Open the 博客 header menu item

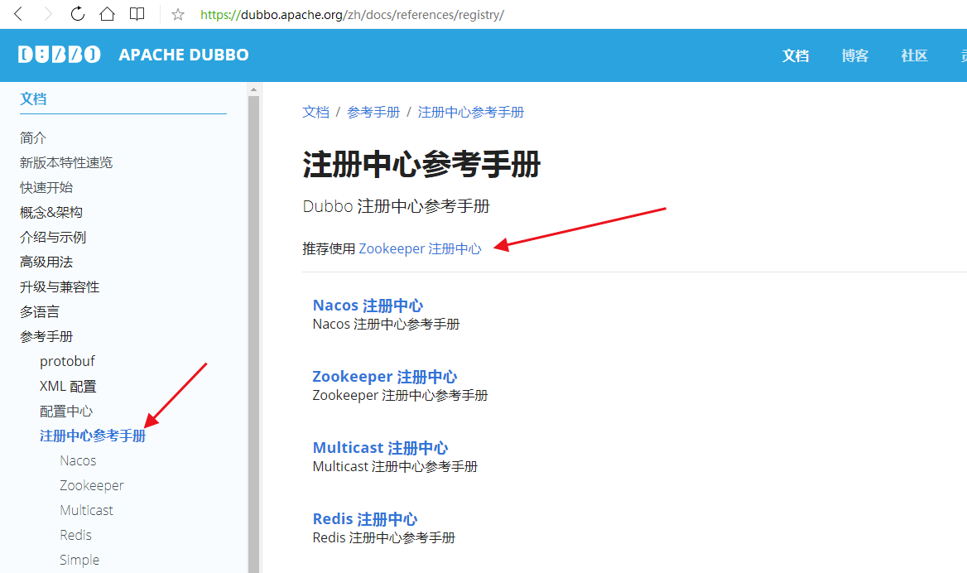(854, 55)
